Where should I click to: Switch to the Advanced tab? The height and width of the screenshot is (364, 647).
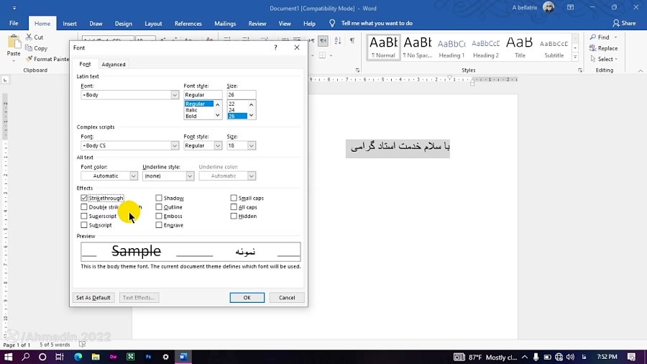(x=114, y=65)
